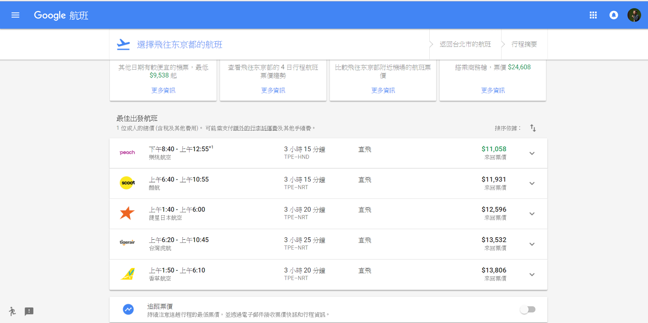Open the hamburger main menu
The image size is (648, 323).
pos(15,15)
